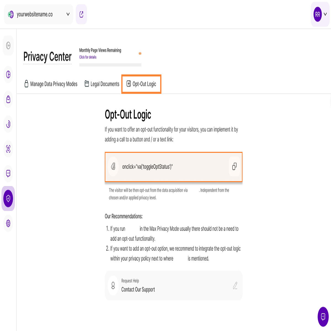Open the focus target icon in sidebar

(x=8, y=149)
